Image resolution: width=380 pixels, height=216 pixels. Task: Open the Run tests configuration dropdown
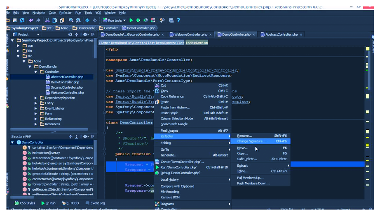click(x=115, y=20)
